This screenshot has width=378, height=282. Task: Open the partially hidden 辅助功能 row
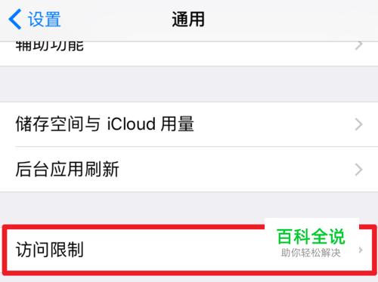coord(189,54)
